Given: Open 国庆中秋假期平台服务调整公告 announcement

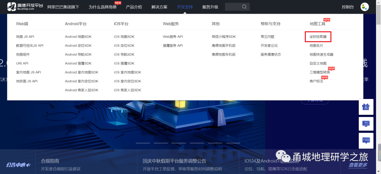Looking at the screenshot, I should point(175,161).
